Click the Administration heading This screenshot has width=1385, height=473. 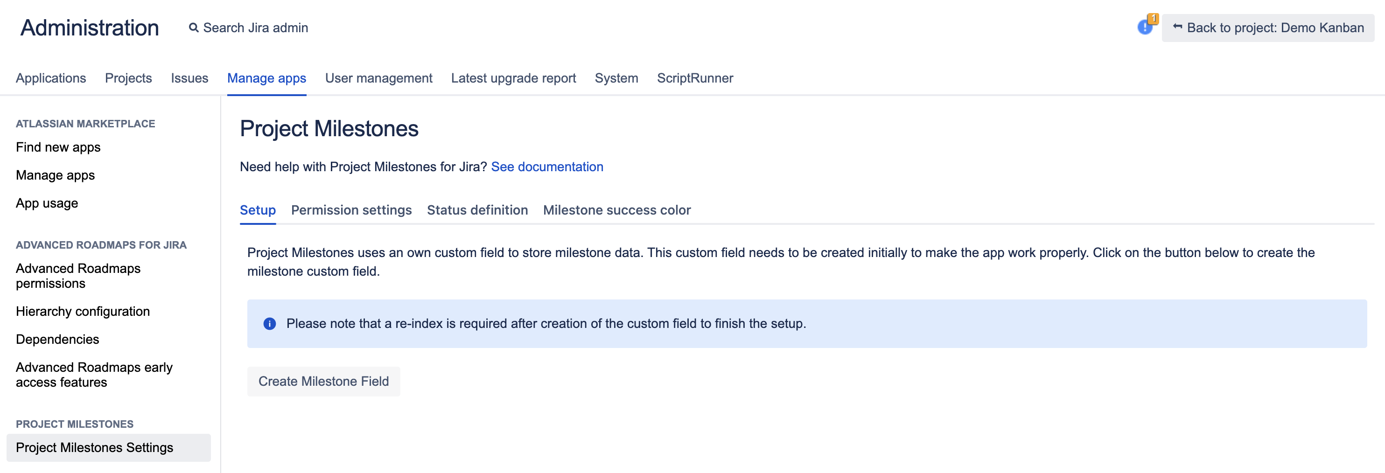[90, 28]
